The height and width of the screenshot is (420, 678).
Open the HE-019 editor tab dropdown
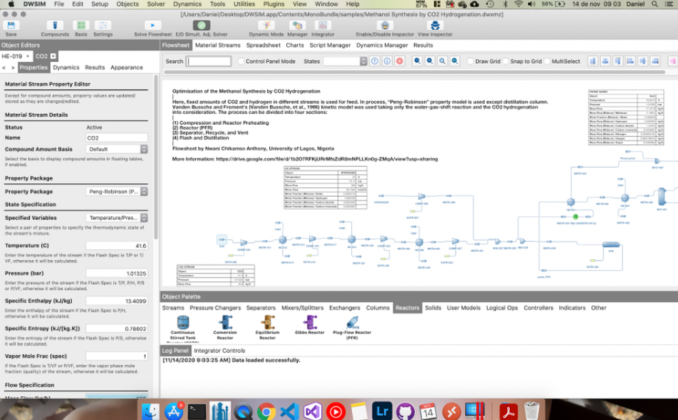pyautogui.click(x=28, y=56)
